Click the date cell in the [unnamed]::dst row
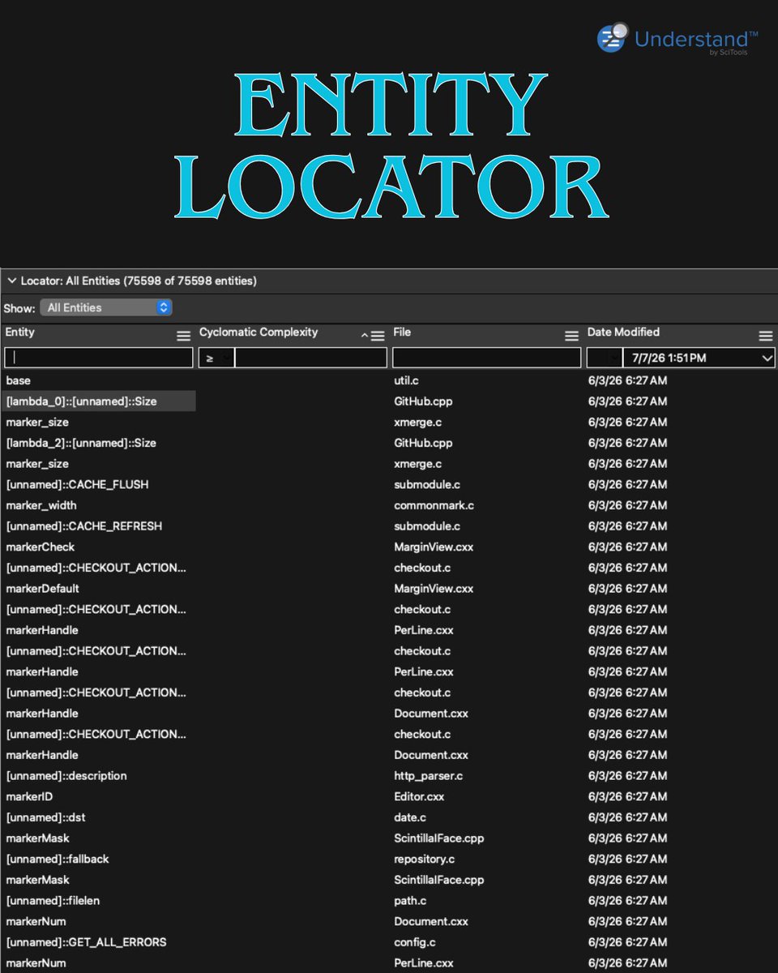 (x=627, y=817)
